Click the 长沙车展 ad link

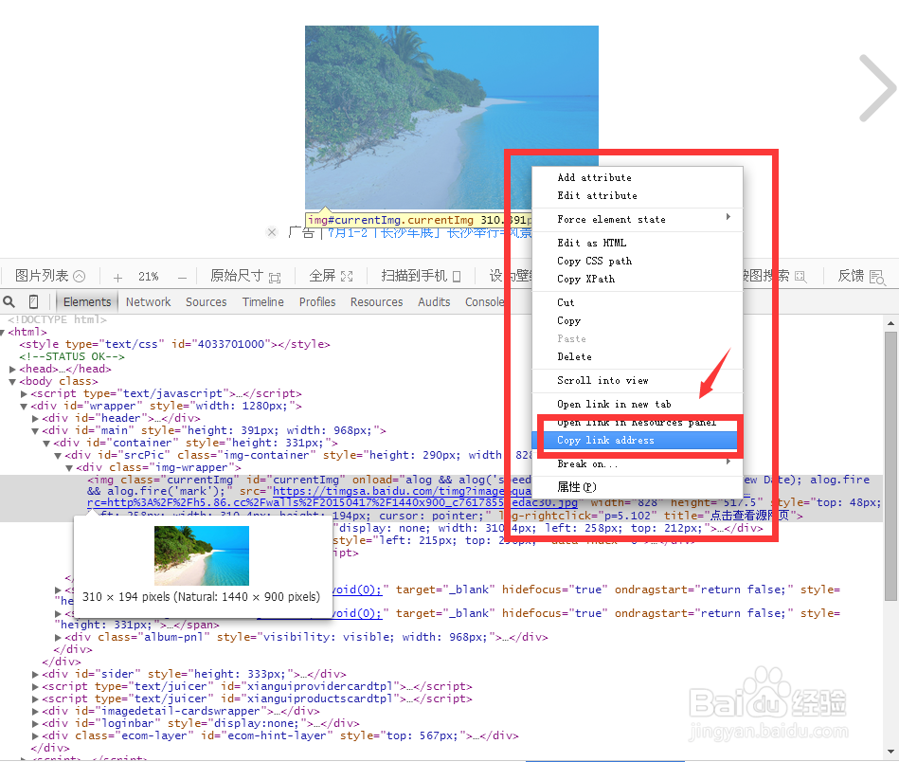(x=430, y=233)
